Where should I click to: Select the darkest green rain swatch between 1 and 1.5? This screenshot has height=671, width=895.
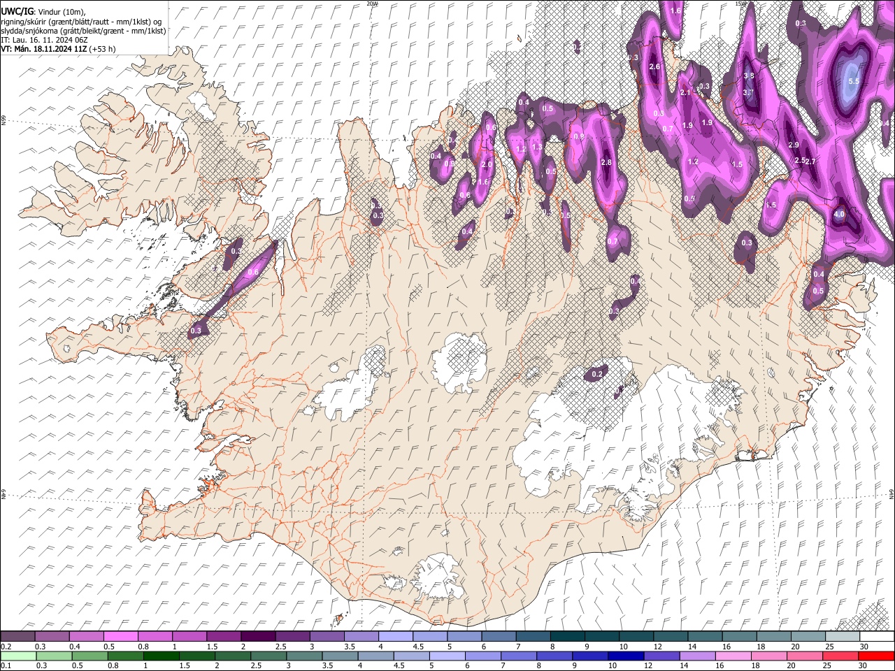162,656
